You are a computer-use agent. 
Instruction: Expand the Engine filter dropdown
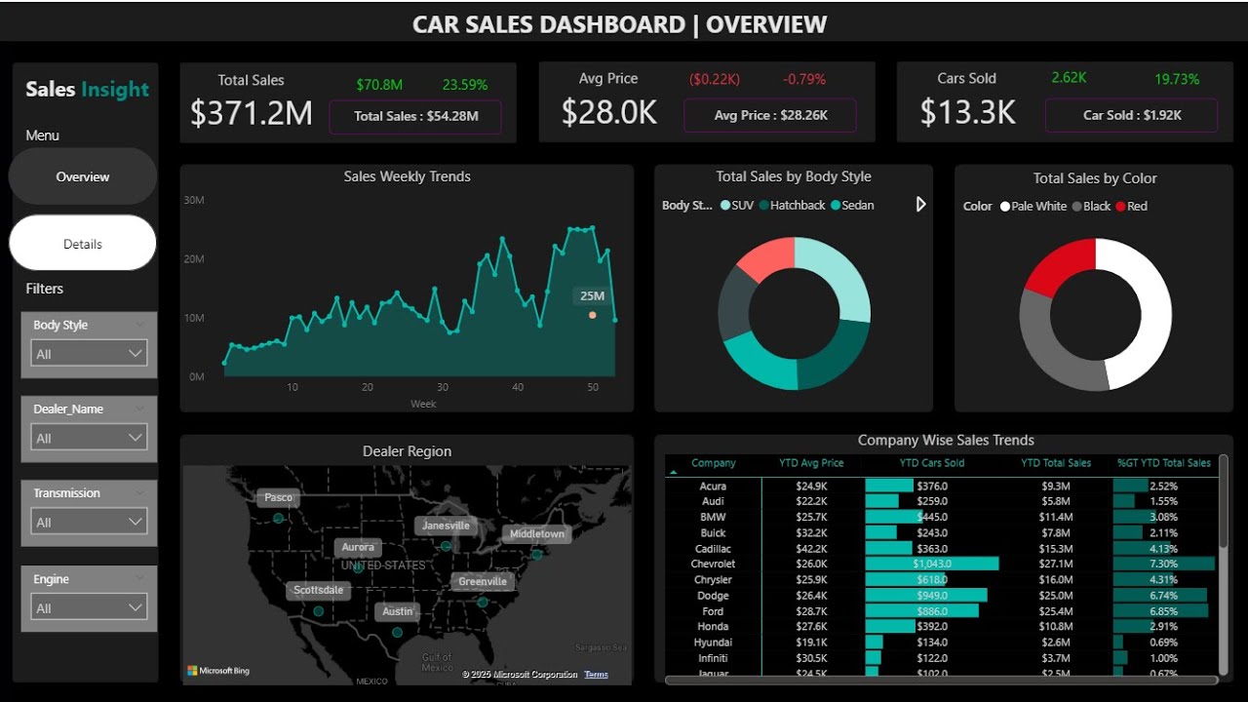click(x=89, y=608)
